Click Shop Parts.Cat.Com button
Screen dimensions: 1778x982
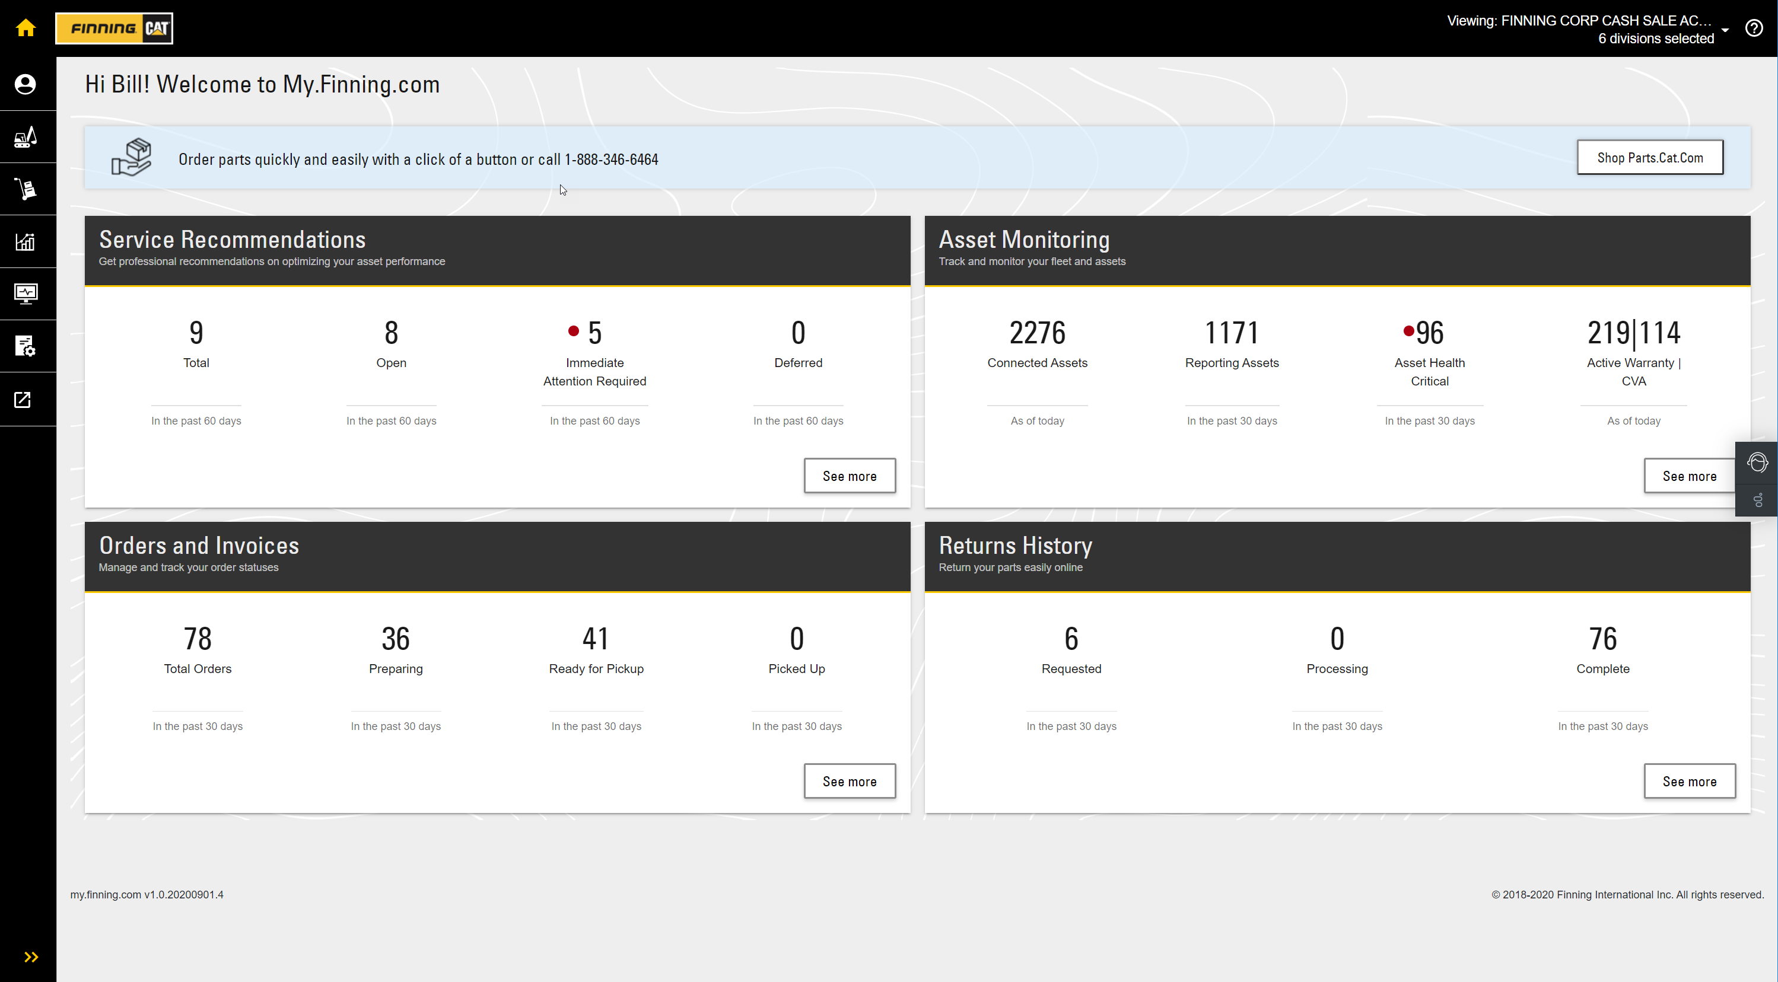pos(1650,158)
